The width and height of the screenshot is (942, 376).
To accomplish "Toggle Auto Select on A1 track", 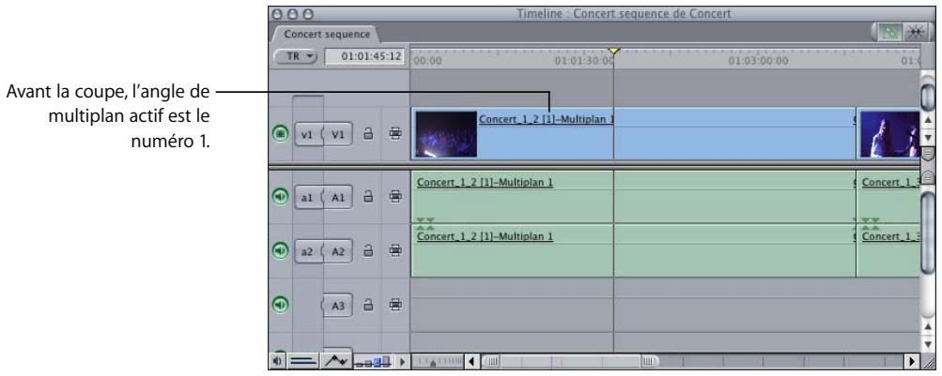I will [x=394, y=196].
